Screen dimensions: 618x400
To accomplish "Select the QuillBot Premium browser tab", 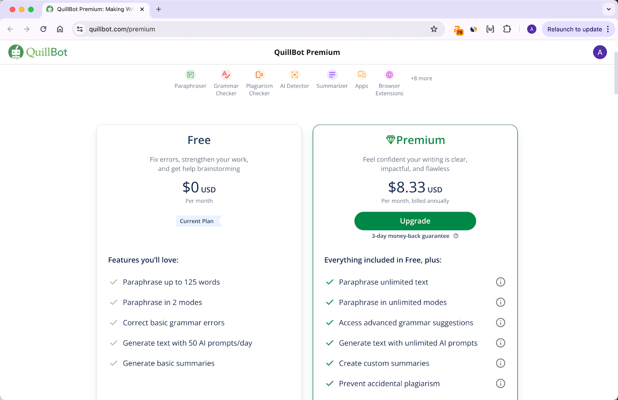I will click(x=95, y=9).
